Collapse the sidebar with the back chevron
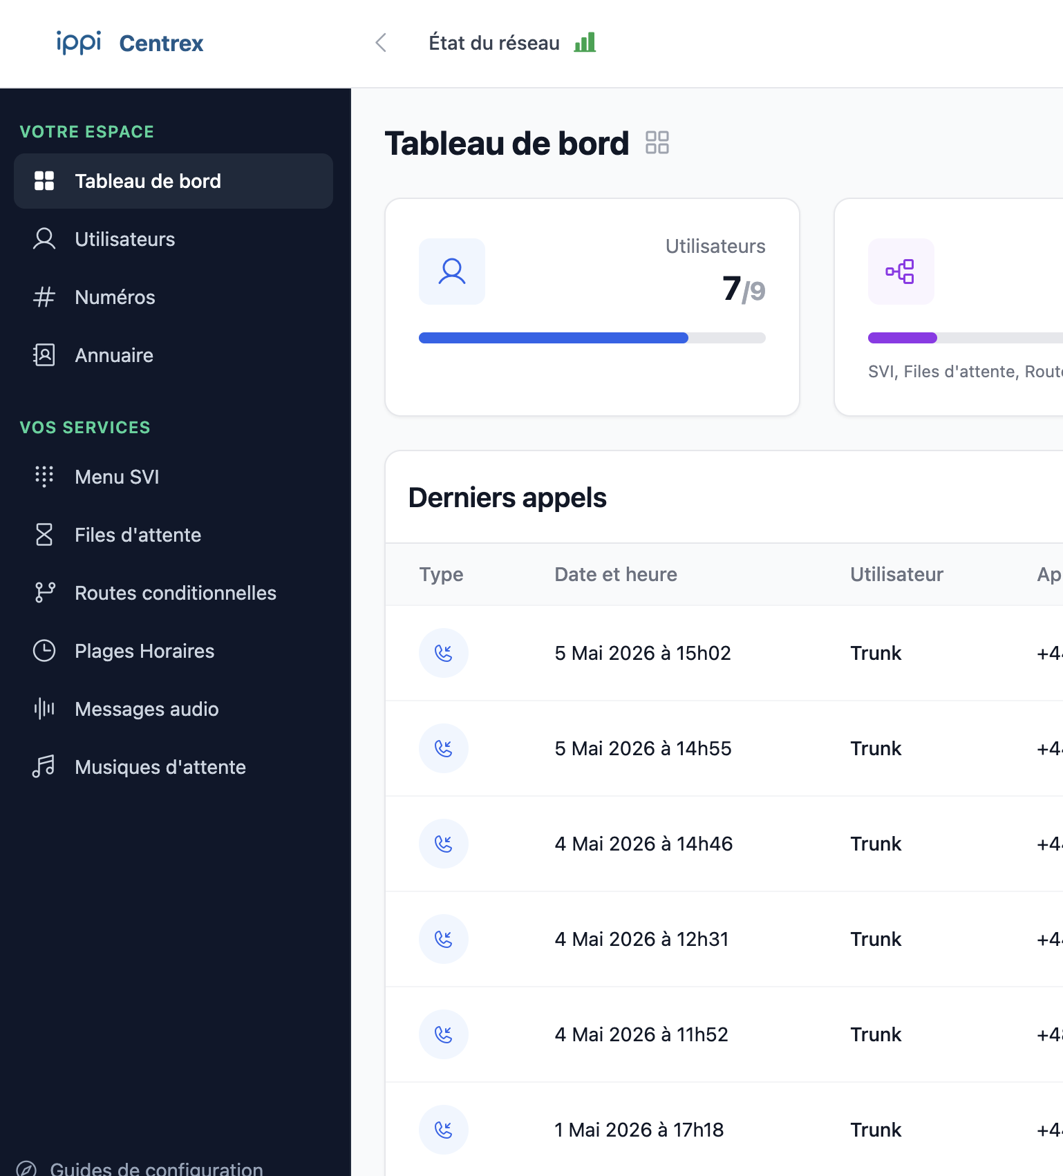The width and height of the screenshot is (1063, 1176). 381,43
